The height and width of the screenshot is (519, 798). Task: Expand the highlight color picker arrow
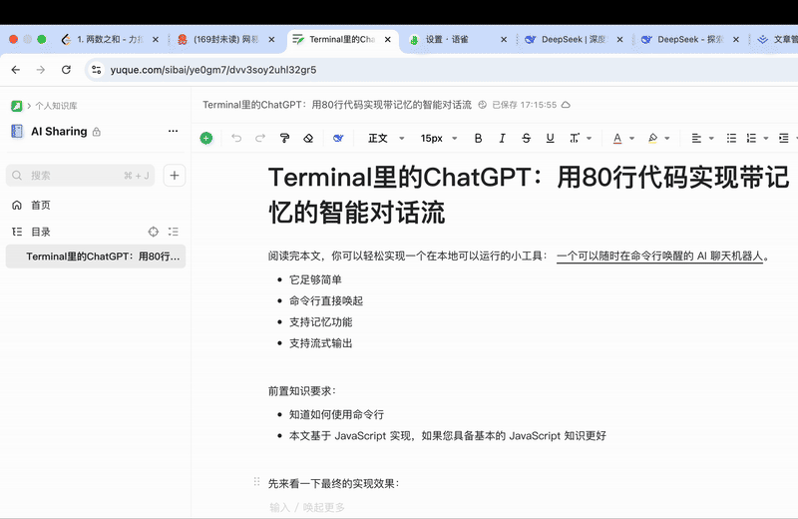click(x=667, y=138)
